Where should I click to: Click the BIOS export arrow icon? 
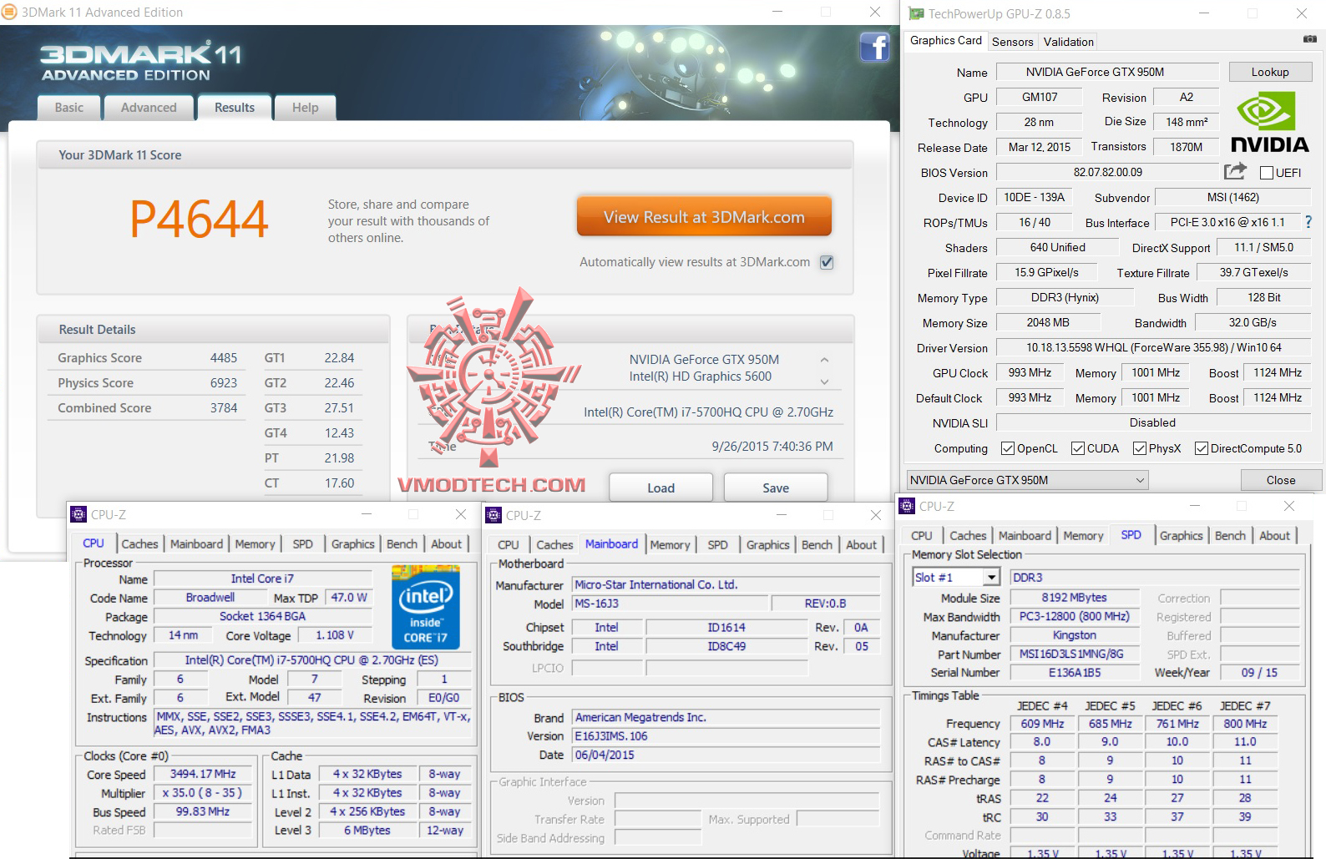pos(1235,171)
